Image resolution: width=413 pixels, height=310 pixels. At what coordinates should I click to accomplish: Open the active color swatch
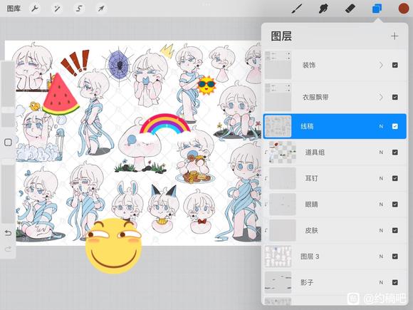[x=403, y=9]
